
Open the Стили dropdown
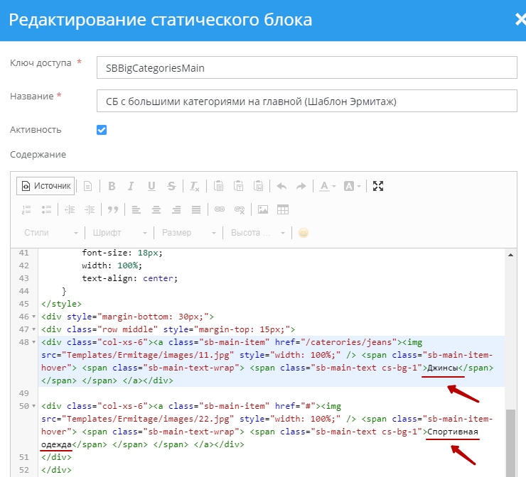pyautogui.click(x=51, y=233)
